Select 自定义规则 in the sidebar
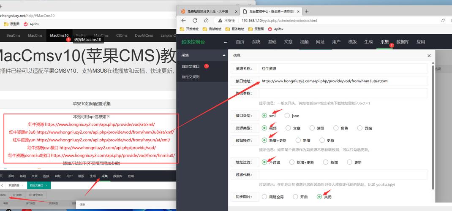The image size is (452, 211). click(x=191, y=77)
